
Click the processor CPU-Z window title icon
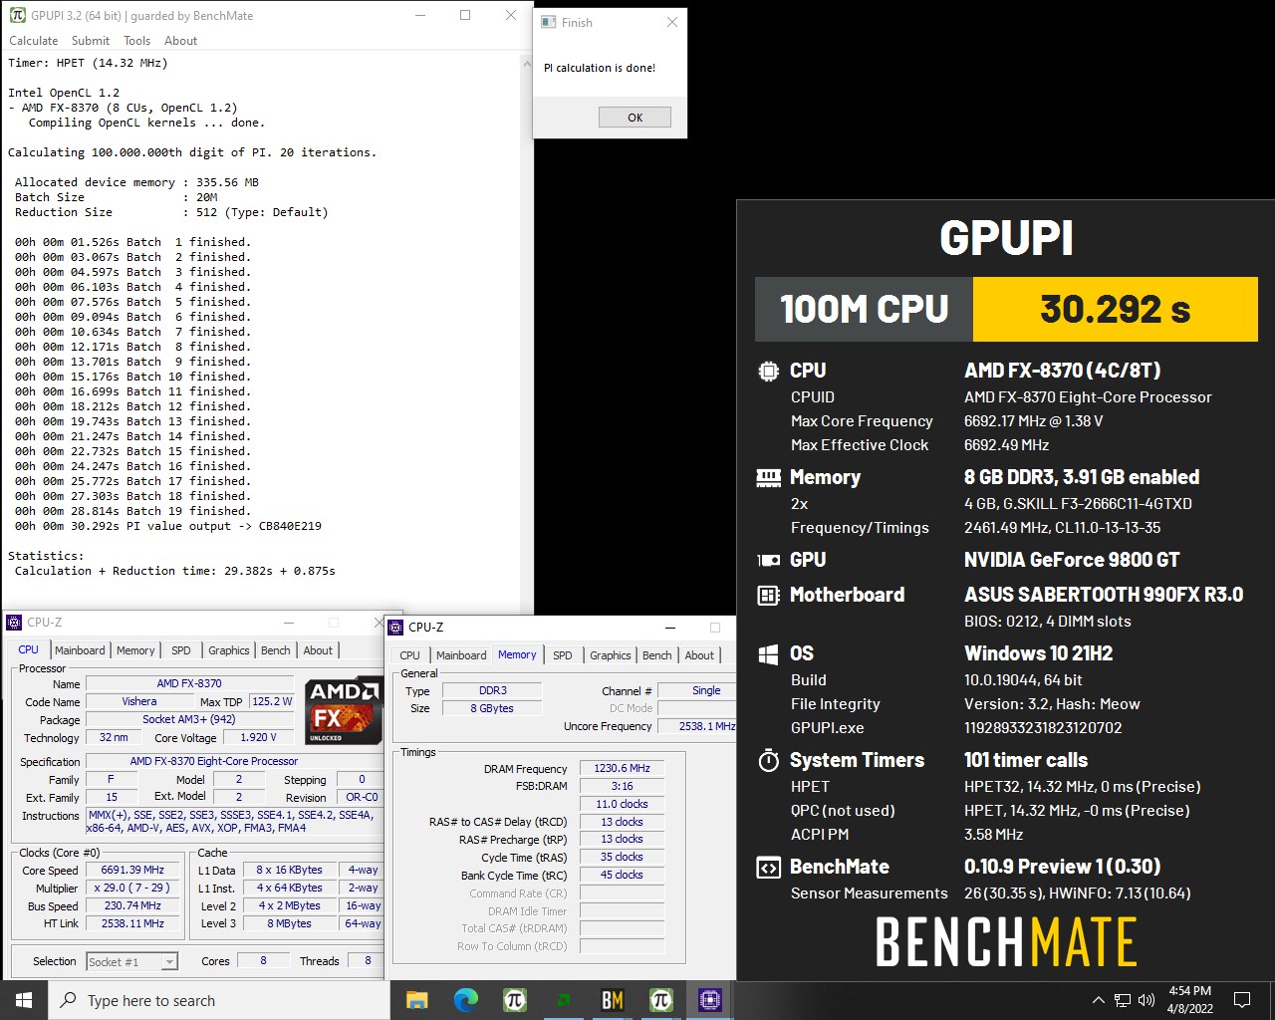pyautogui.click(x=15, y=623)
